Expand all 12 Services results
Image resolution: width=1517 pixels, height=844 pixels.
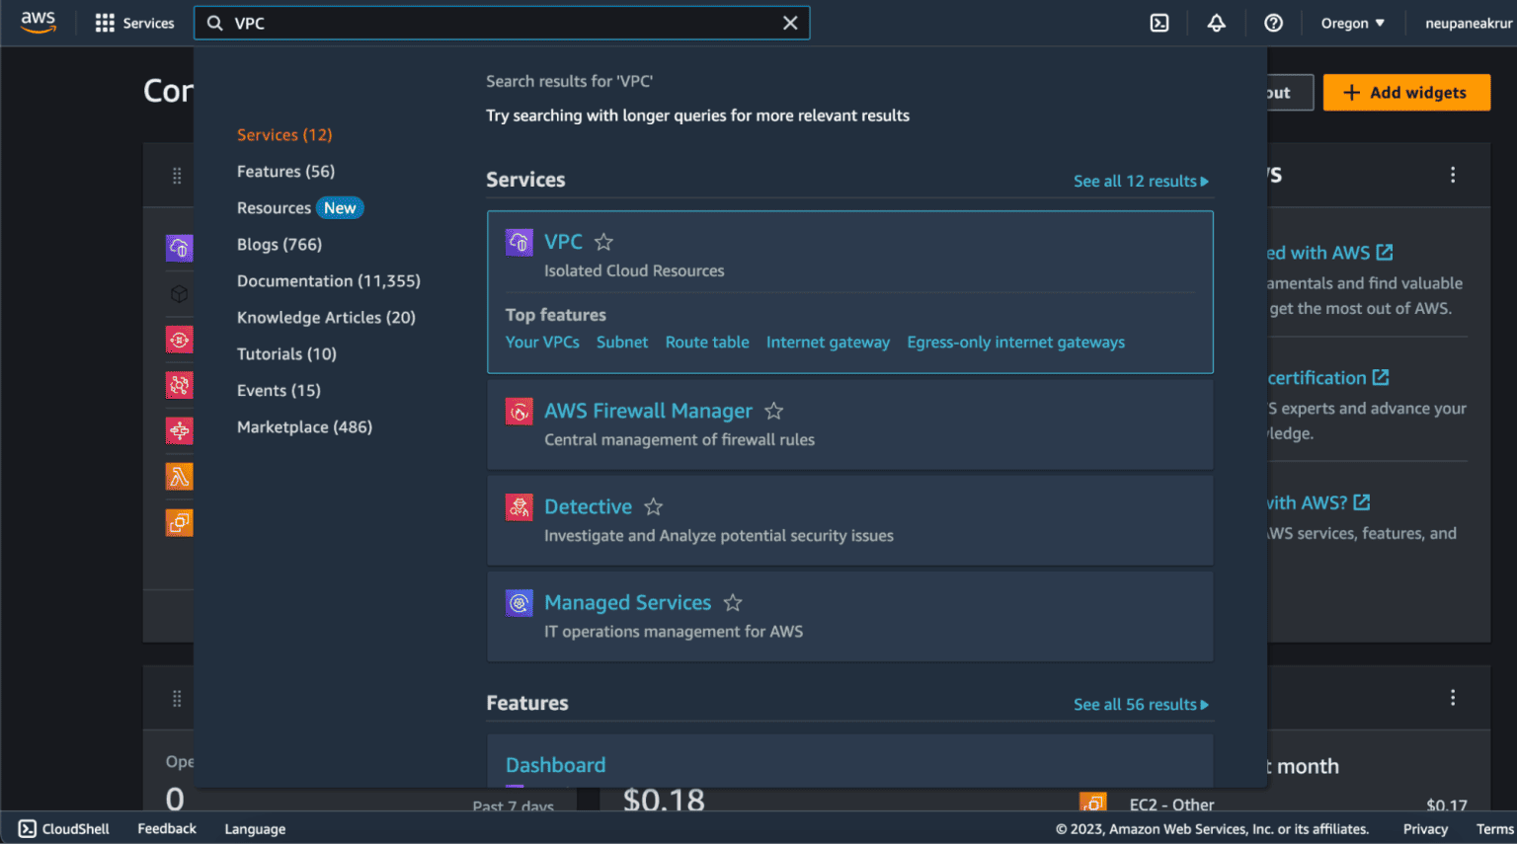[x=1141, y=182]
